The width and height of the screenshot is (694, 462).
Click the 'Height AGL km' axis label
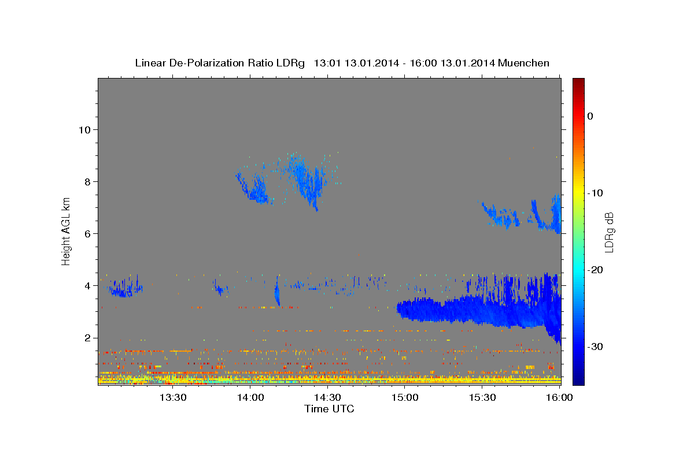click(66, 230)
